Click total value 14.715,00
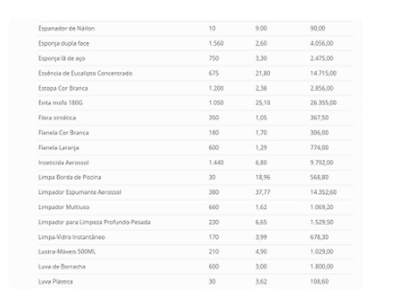Image resolution: width=399 pixels, height=299 pixels. click(323, 73)
